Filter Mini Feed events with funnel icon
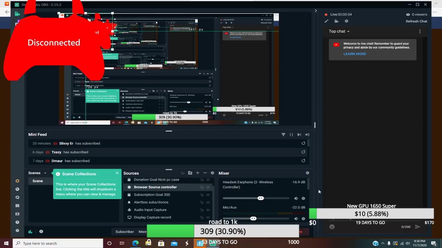Image resolution: width=442 pixels, height=248 pixels. click(284, 135)
